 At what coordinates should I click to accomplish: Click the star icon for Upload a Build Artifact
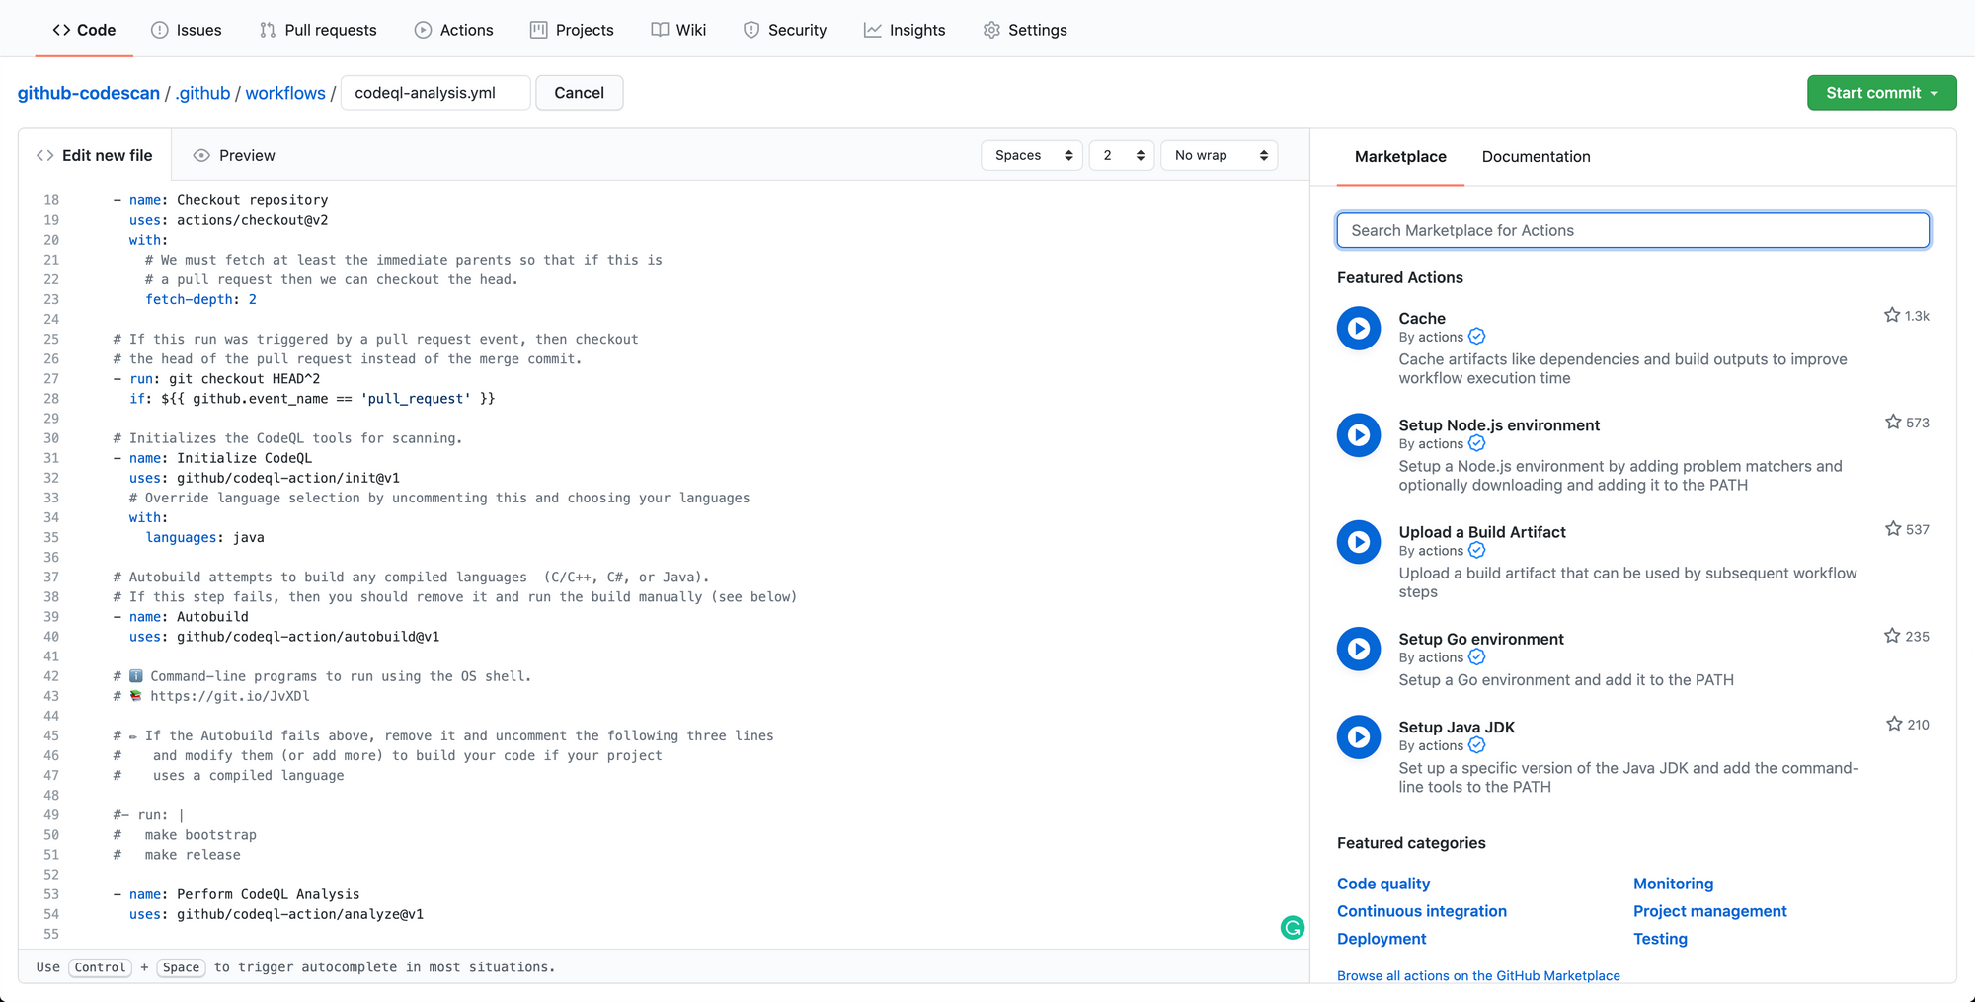[x=1893, y=528]
